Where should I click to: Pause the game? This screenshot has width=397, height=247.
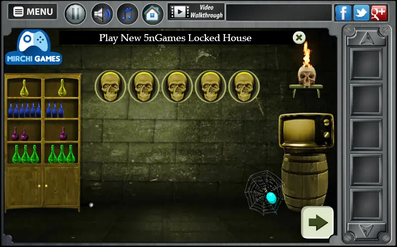point(75,14)
